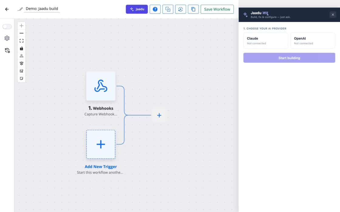Click the dashed Add New Trigger box
The height and width of the screenshot is (212, 340).
click(x=101, y=144)
